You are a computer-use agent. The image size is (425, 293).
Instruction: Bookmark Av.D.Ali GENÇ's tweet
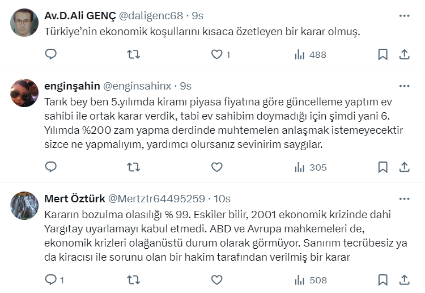(383, 54)
